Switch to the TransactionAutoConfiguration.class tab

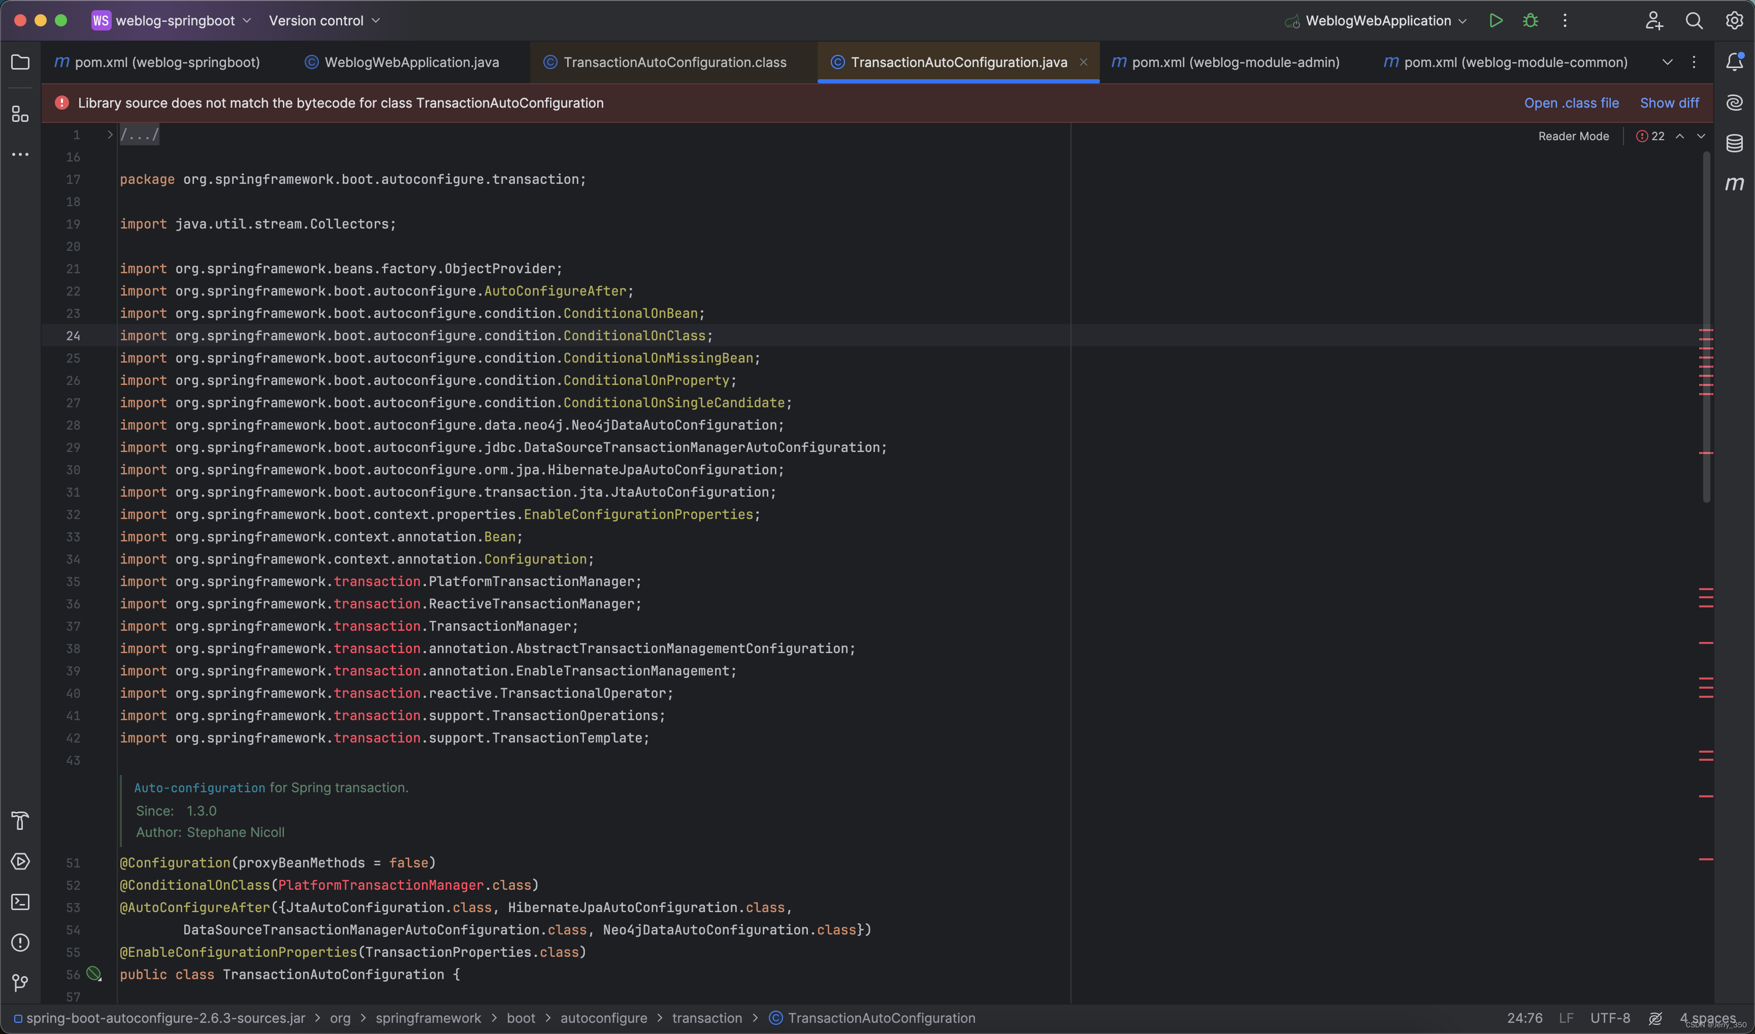674,62
